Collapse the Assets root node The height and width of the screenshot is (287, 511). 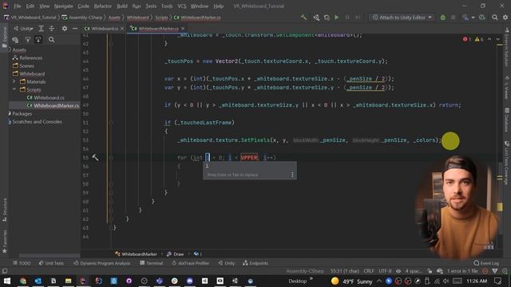[10, 49]
